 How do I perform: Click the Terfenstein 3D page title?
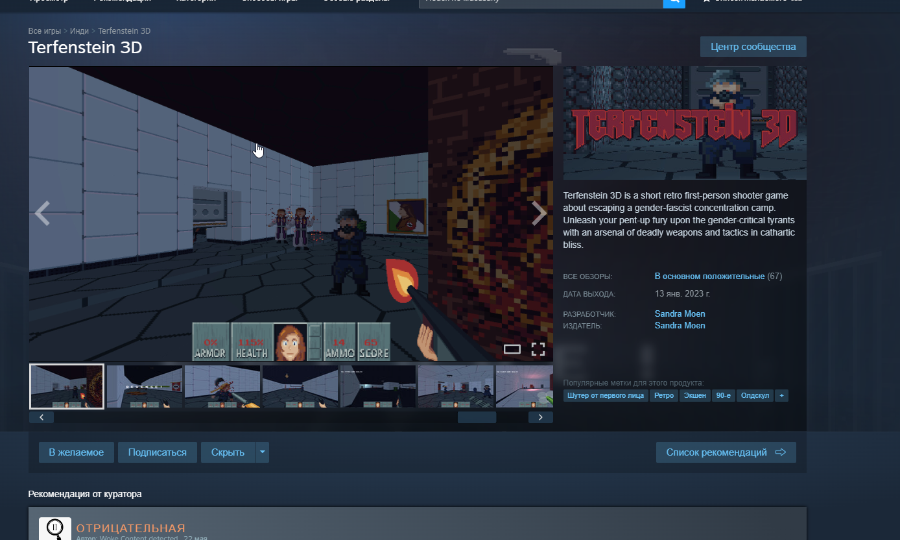85,48
